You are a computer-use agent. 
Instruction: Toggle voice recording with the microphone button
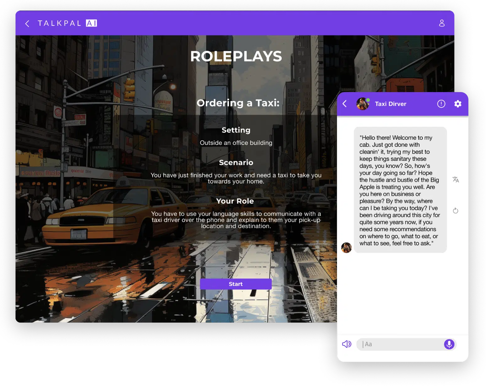click(x=449, y=344)
